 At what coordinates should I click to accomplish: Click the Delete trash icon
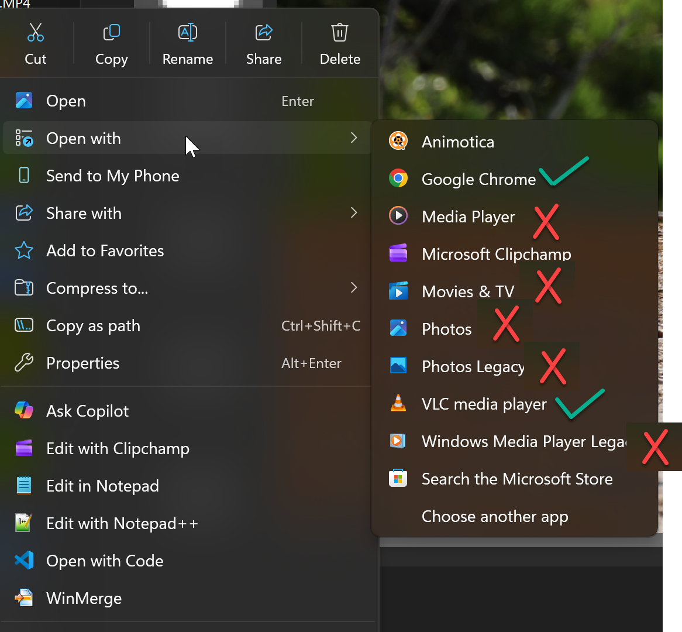click(340, 32)
